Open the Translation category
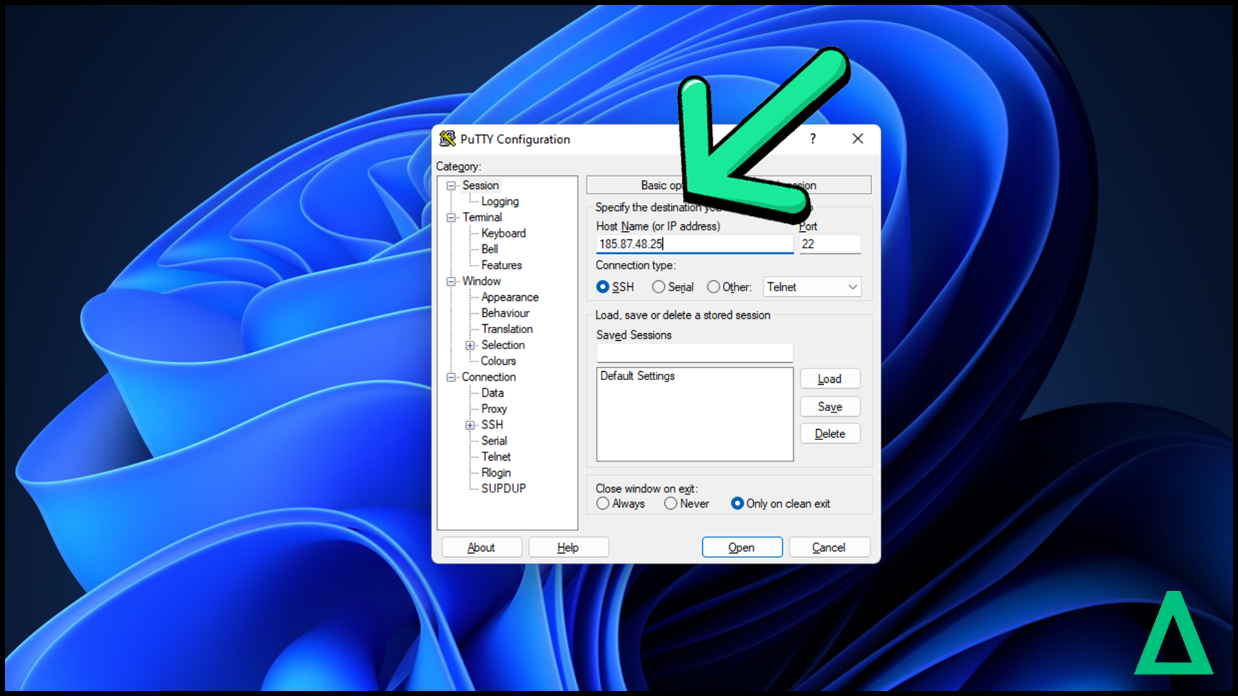This screenshot has width=1238, height=696. 507,329
